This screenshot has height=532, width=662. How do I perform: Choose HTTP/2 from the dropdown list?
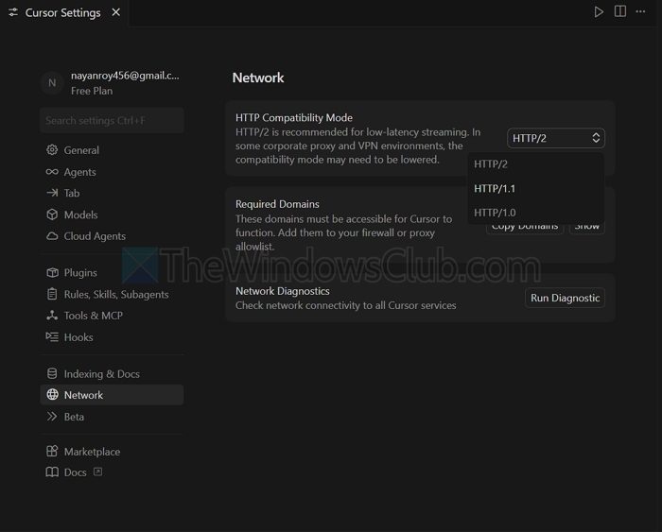coord(535,164)
